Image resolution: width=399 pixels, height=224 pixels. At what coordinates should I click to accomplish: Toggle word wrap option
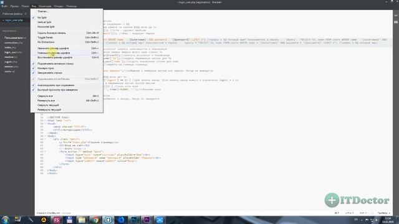(x=67, y=73)
